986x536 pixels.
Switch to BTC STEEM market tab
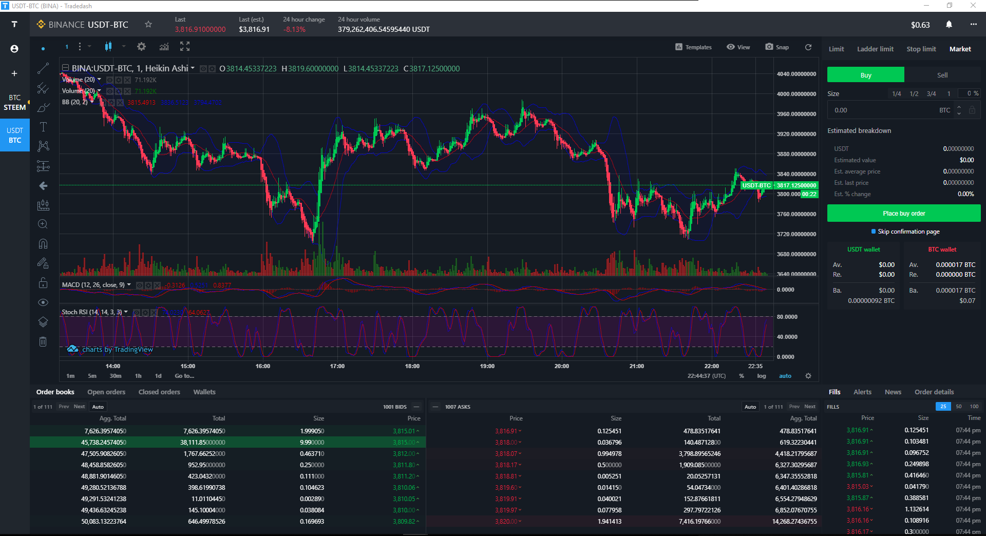pyautogui.click(x=15, y=103)
